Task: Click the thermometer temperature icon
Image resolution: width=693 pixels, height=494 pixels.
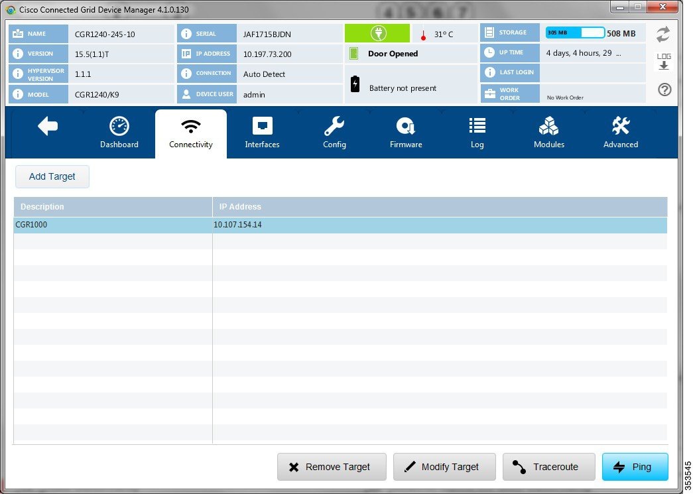Action: click(x=423, y=35)
